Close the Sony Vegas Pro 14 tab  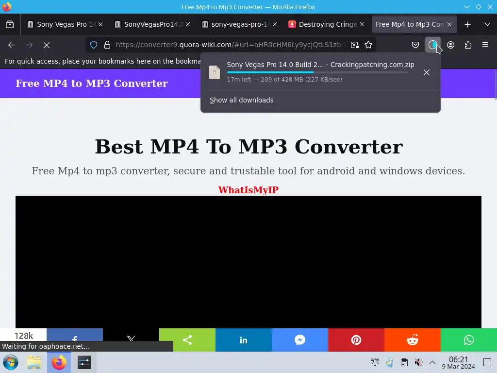(x=100, y=24)
